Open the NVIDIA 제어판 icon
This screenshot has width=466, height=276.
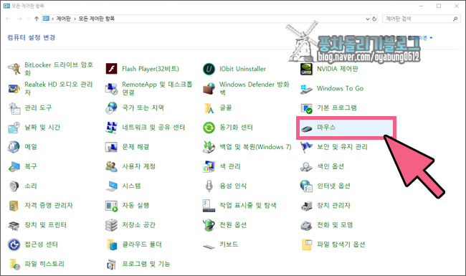click(306, 69)
